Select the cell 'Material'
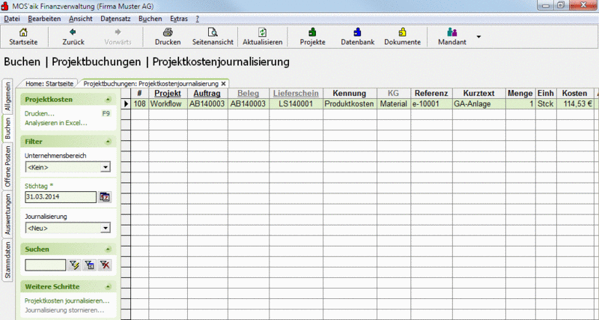 394,104
